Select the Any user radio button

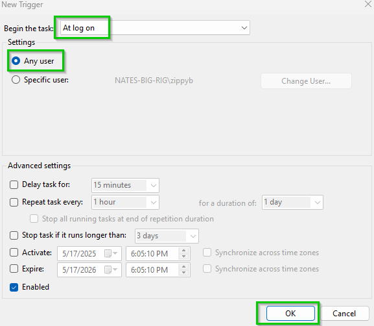[16, 61]
